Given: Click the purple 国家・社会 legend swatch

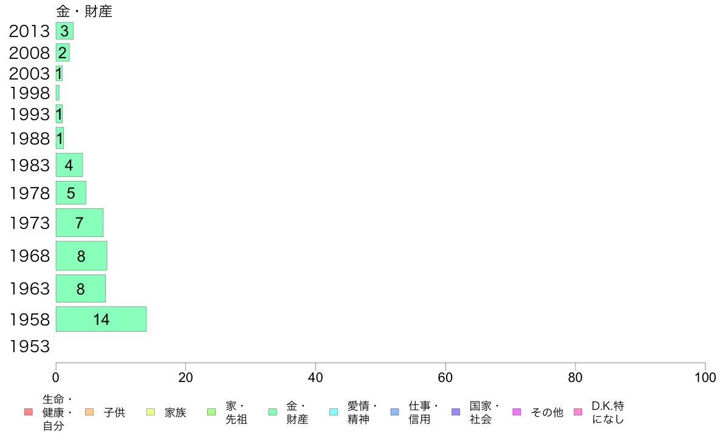Looking at the screenshot, I should click(x=456, y=412).
